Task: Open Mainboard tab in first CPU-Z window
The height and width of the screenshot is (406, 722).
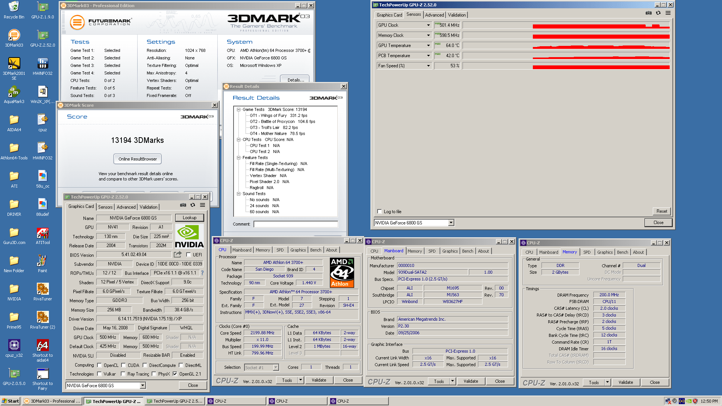Action: pos(242,250)
